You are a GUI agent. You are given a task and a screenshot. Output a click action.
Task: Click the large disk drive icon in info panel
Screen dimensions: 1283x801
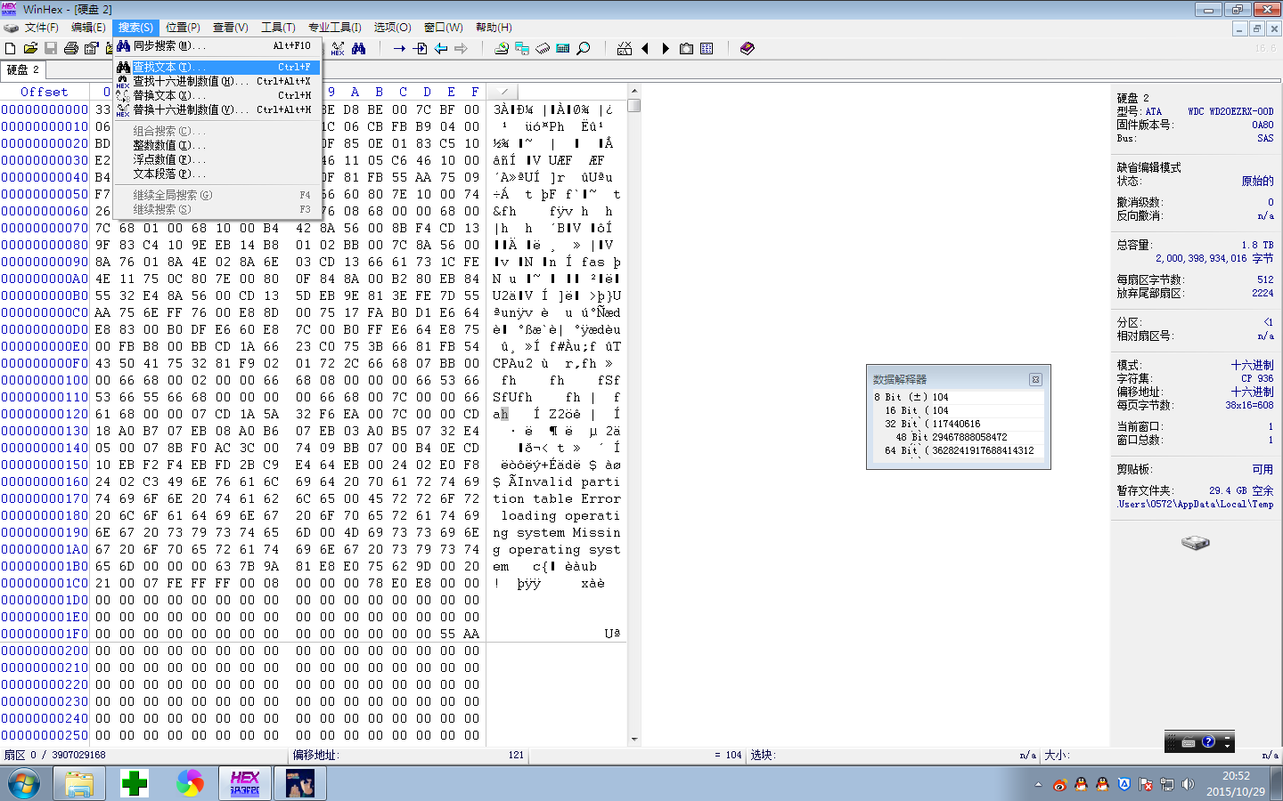(1196, 542)
